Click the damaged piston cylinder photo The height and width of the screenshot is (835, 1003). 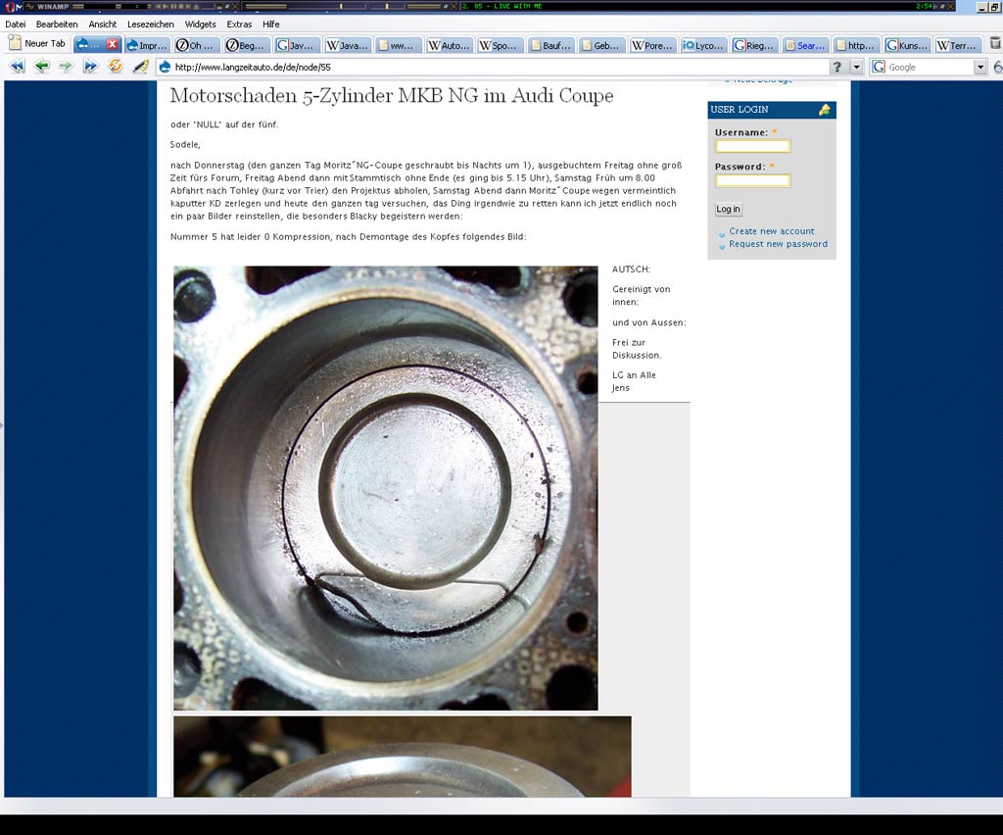[385, 488]
